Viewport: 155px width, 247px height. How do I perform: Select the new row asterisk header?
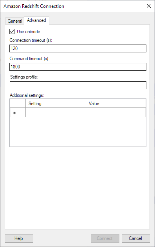pos(18,113)
